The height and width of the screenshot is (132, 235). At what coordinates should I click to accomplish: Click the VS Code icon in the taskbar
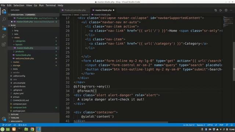click(38, 129)
